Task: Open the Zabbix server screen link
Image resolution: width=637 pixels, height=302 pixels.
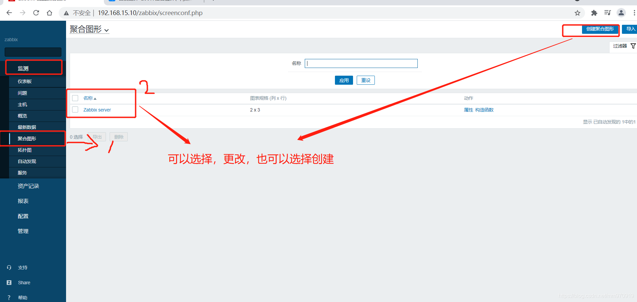Action: (97, 110)
